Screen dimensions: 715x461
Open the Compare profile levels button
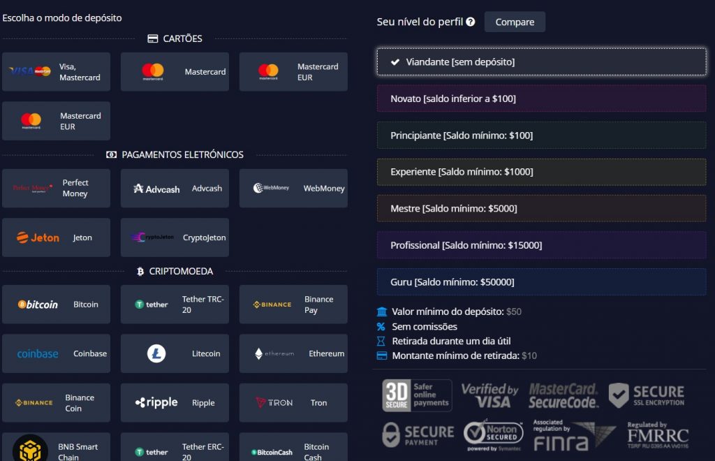coord(515,22)
